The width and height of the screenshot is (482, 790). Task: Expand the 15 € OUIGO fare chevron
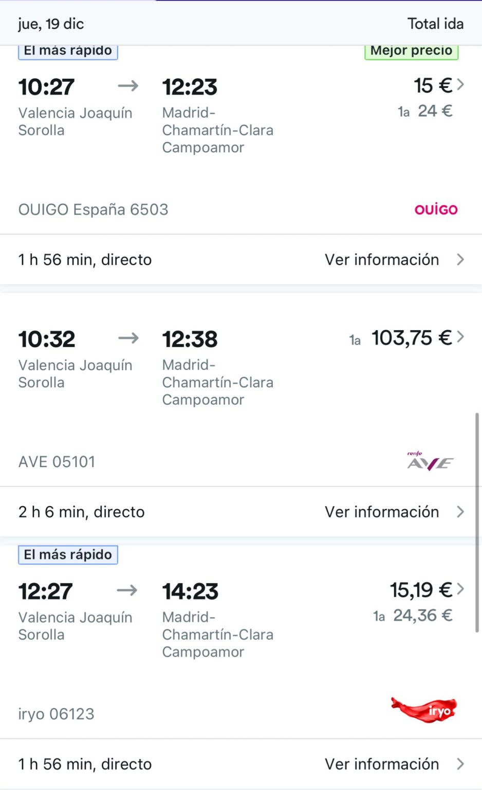pyautogui.click(x=460, y=84)
